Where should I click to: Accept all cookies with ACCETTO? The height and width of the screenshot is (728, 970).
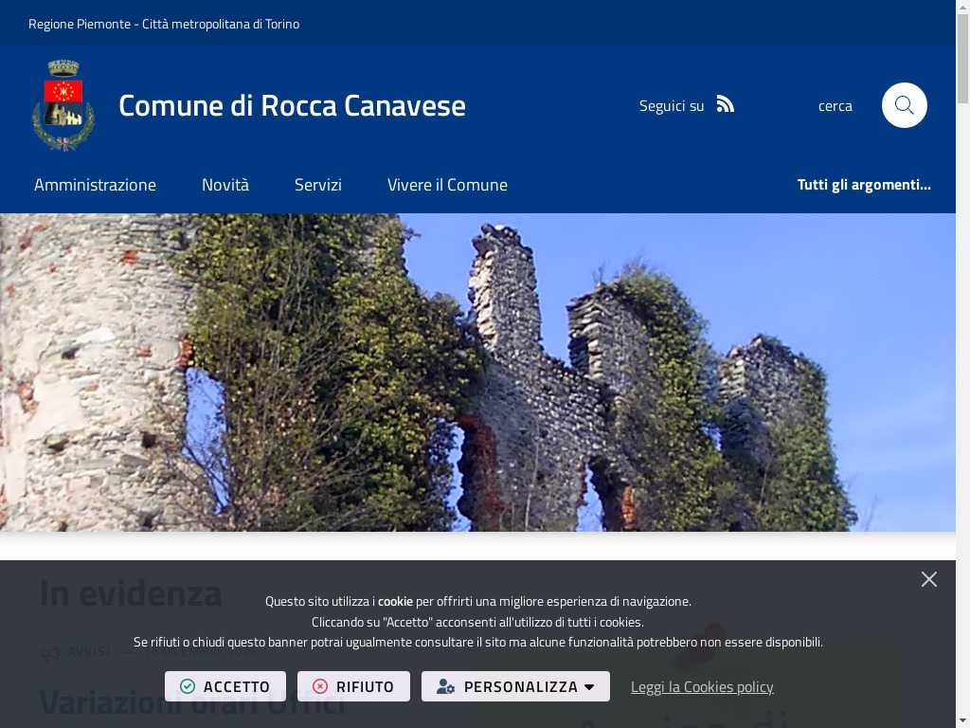click(225, 686)
